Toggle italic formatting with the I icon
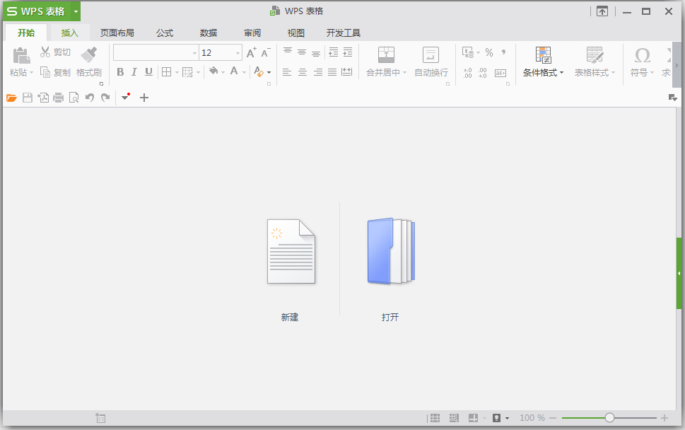 pos(134,72)
